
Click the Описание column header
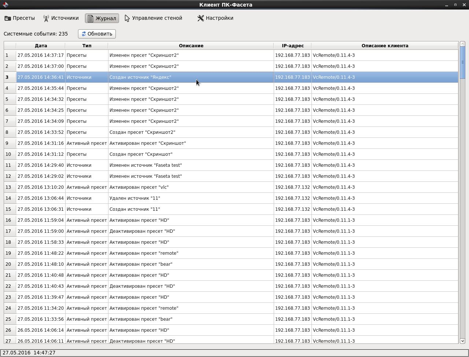191,46
